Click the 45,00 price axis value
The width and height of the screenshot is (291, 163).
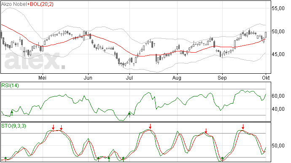click(x=278, y=54)
